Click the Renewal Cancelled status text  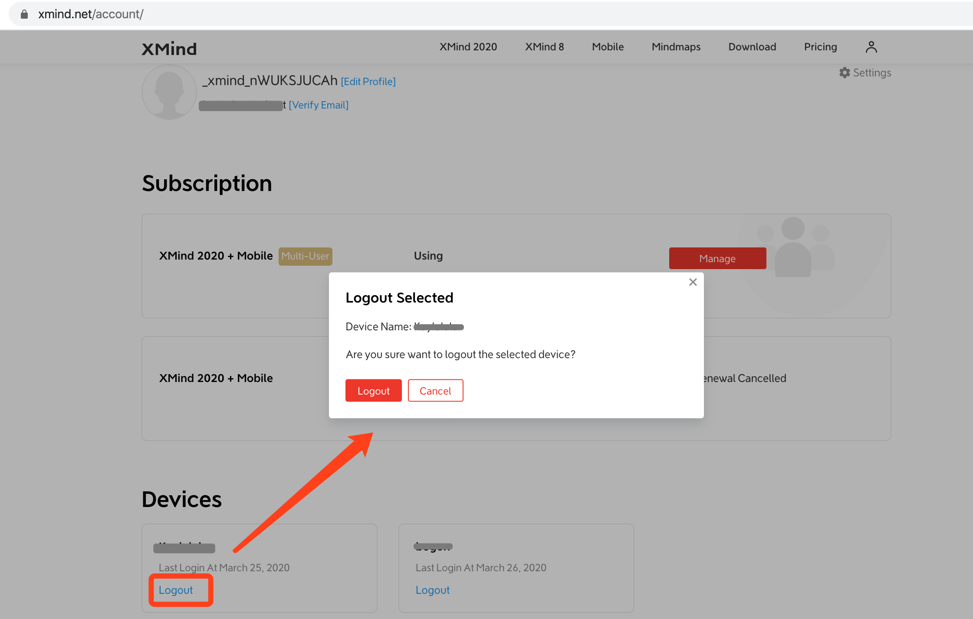pyautogui.click(x=745, y=378)
